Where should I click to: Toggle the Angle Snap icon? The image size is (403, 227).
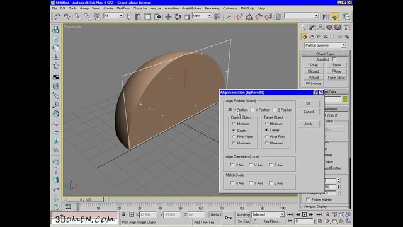pos(249,17)
